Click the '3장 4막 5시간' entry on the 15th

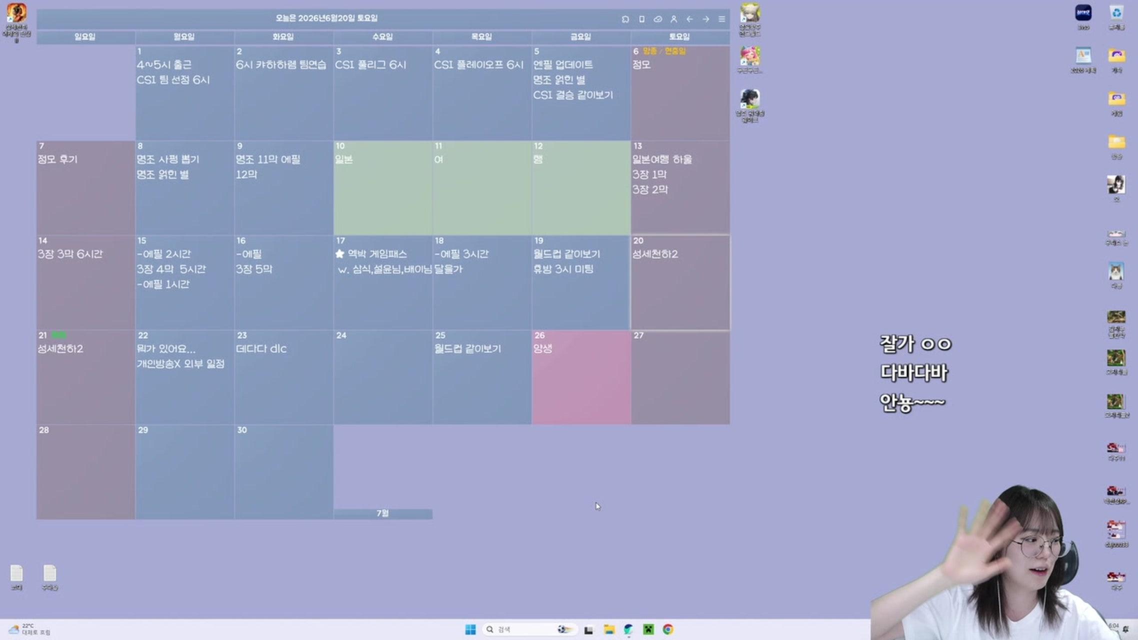171,268
